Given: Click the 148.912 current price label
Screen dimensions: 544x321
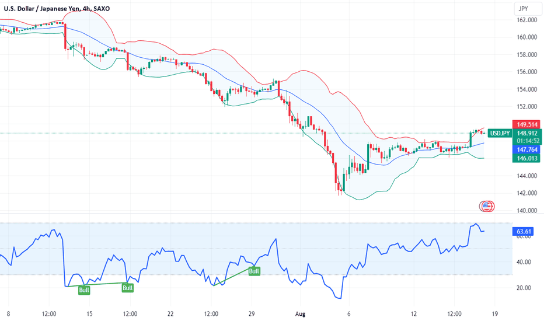Looking at the screenshot, I should [527, 133].
